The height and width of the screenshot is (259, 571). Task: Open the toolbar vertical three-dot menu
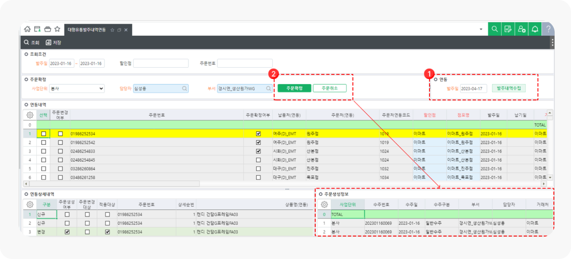(x=552, y=42)
